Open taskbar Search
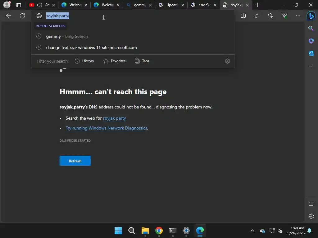Screen dimensions: 318x238 [132, 231]
